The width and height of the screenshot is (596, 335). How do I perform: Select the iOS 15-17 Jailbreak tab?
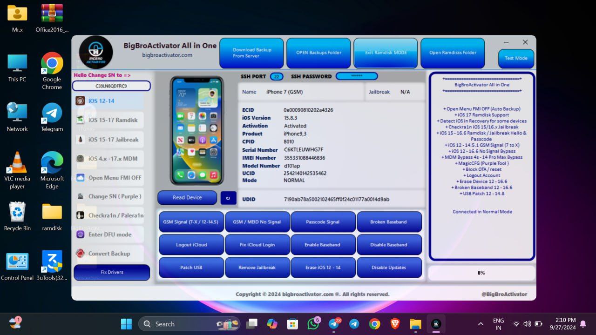[108, 140]
